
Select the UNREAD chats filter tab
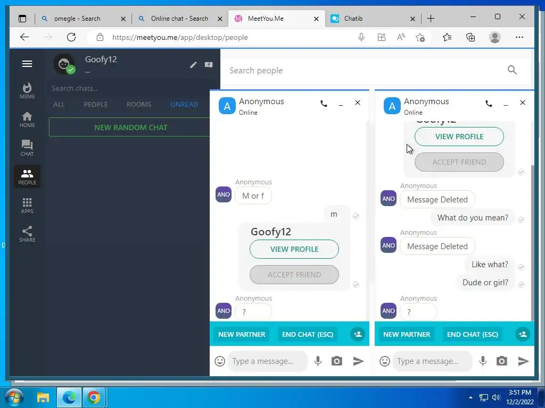[184, 105]
